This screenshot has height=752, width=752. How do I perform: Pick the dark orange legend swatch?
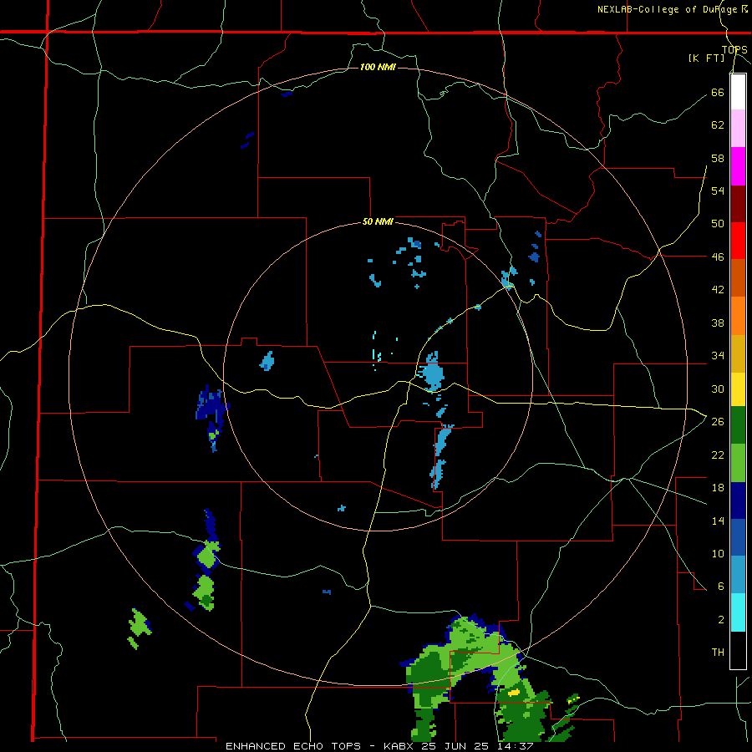(x=738, y=277)
